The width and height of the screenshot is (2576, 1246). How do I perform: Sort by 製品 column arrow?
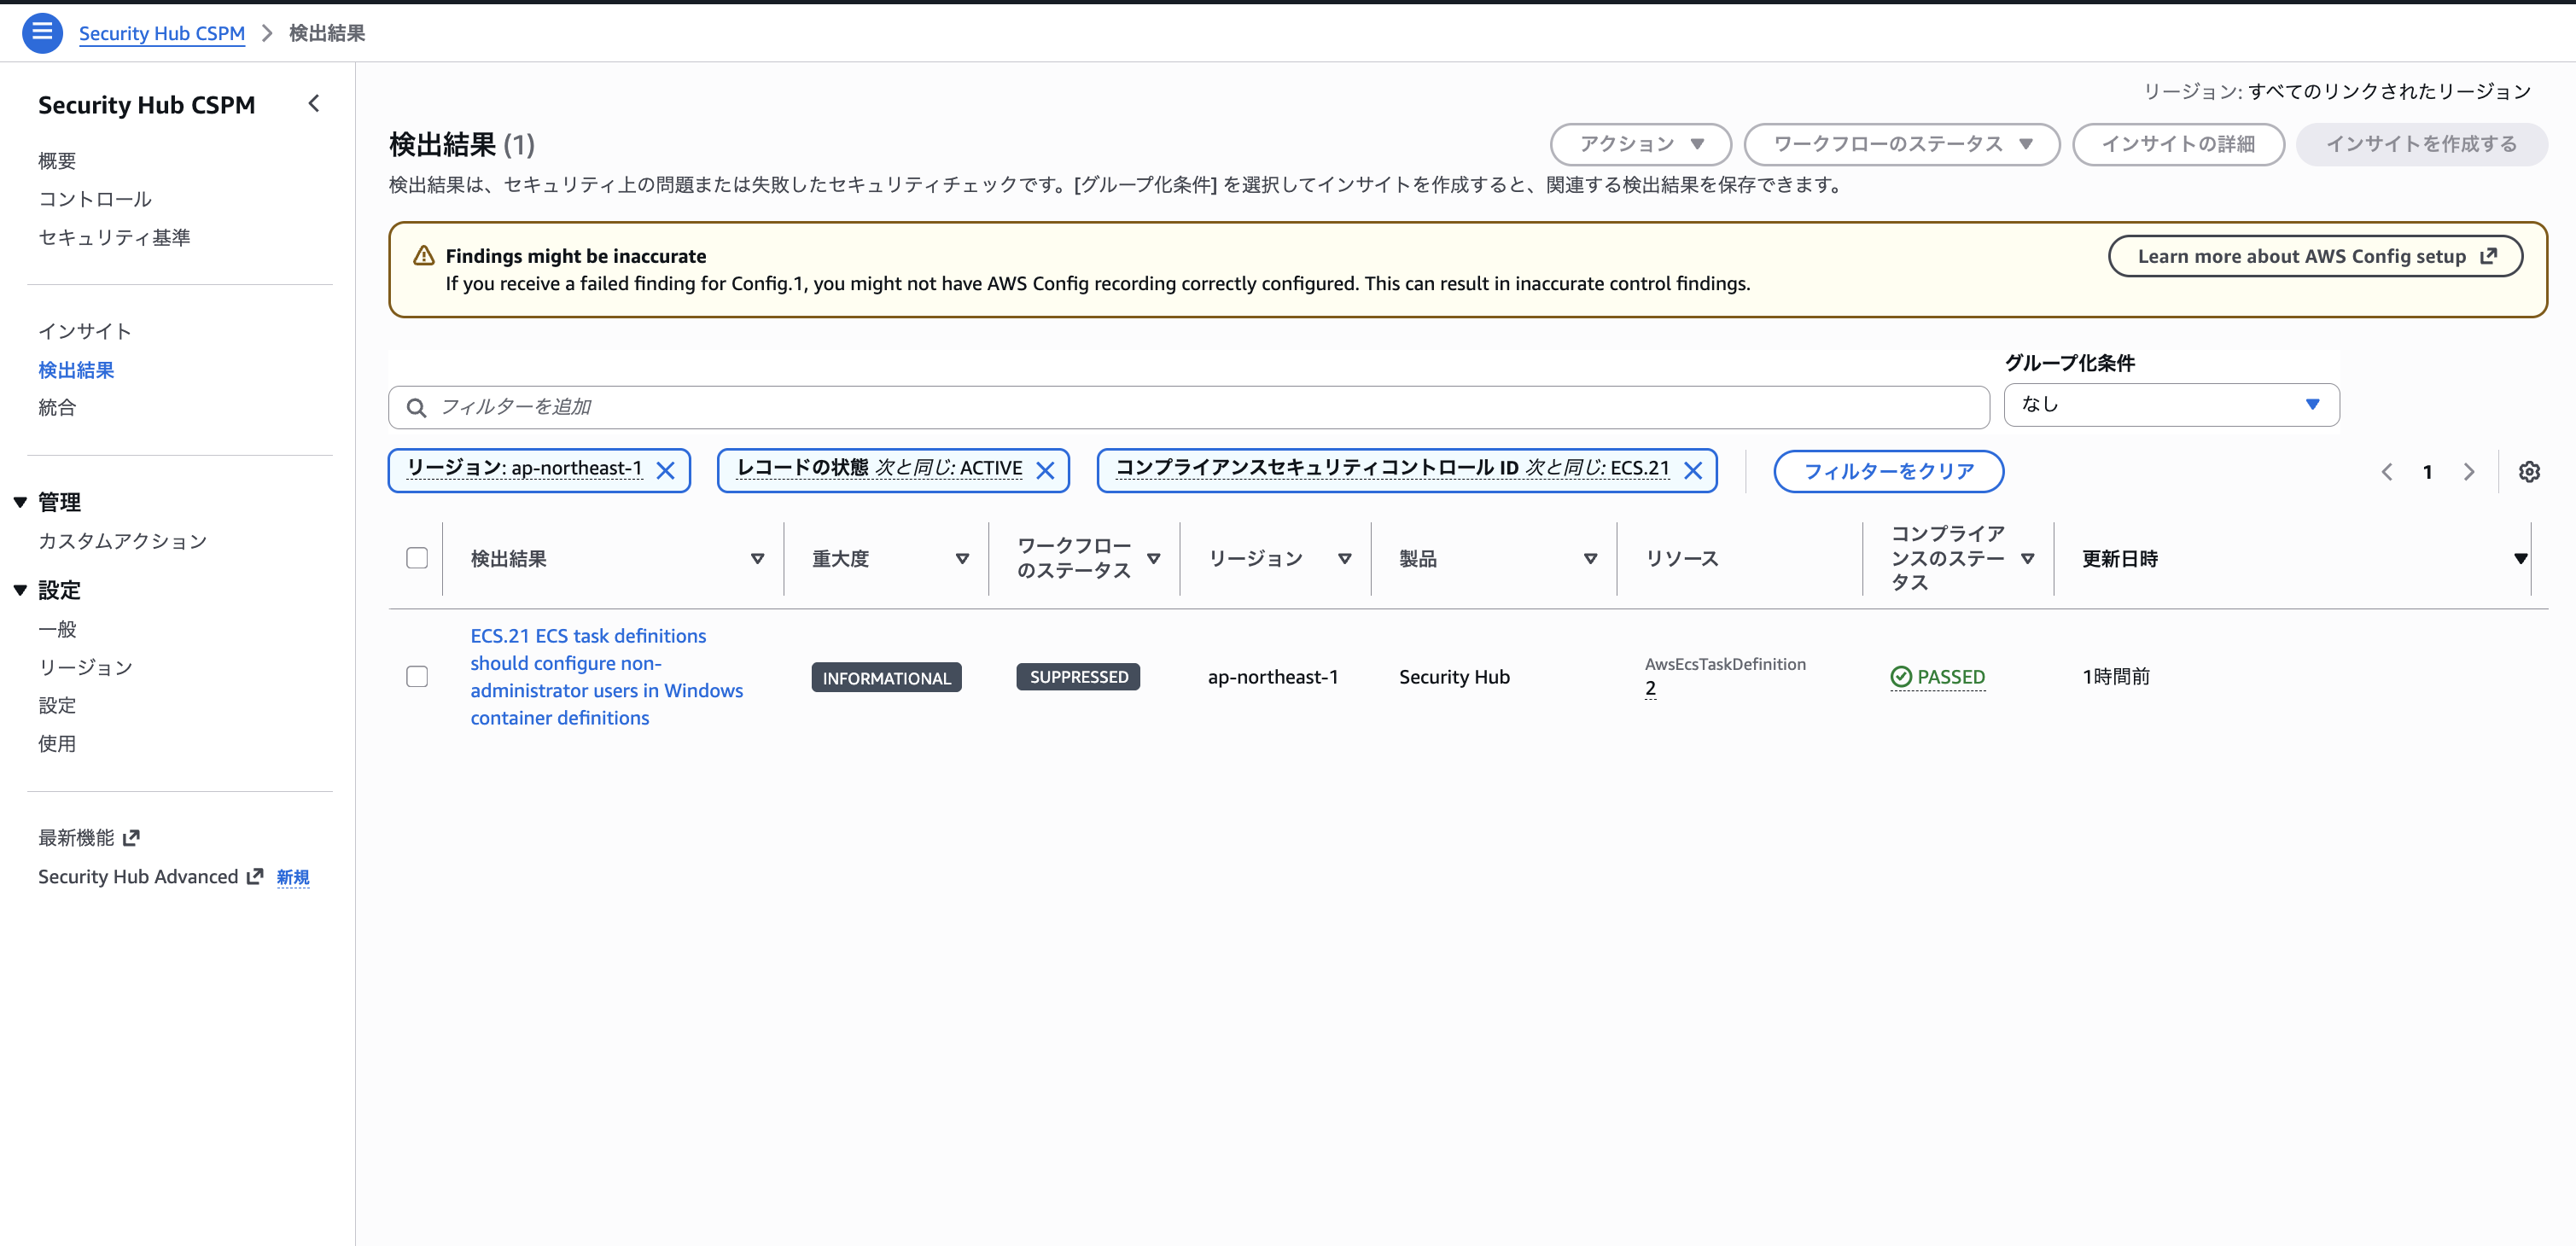1590,559
